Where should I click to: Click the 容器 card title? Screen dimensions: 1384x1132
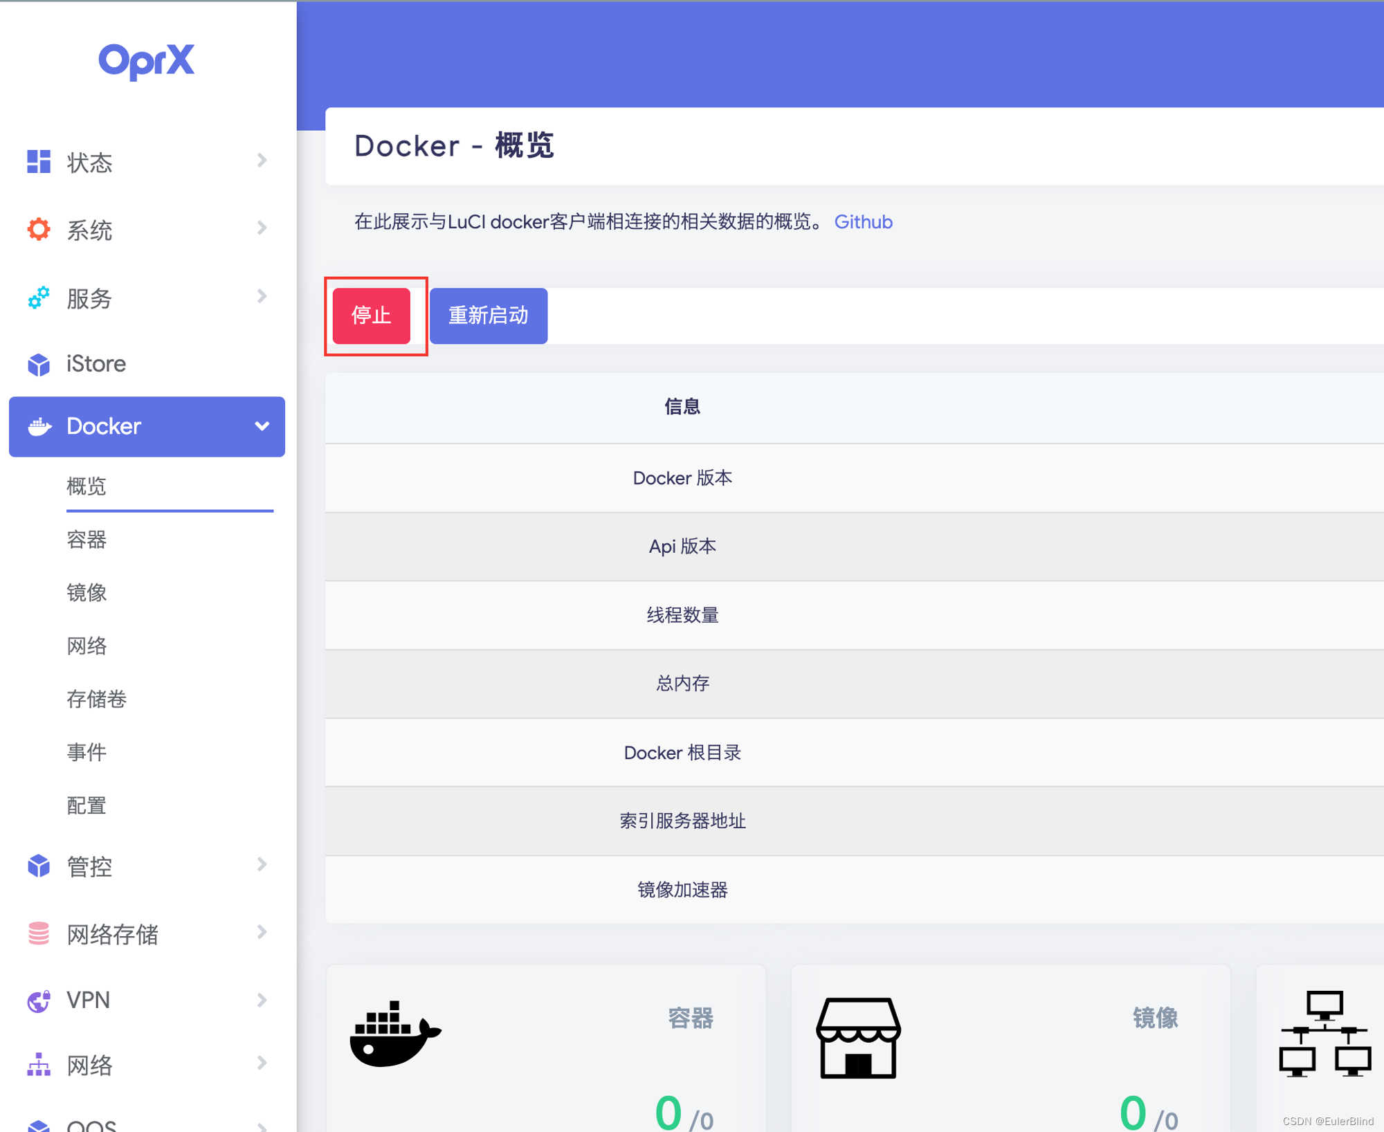pyautogui.click(x=690, y=1018)
